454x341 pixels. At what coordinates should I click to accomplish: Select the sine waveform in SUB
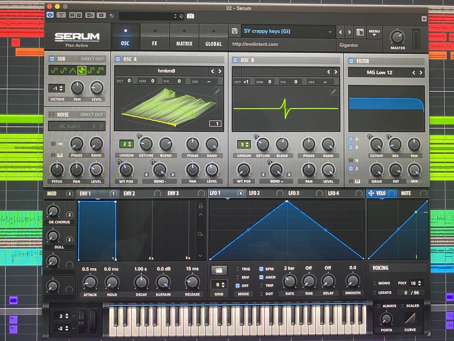tap(54, 70)
